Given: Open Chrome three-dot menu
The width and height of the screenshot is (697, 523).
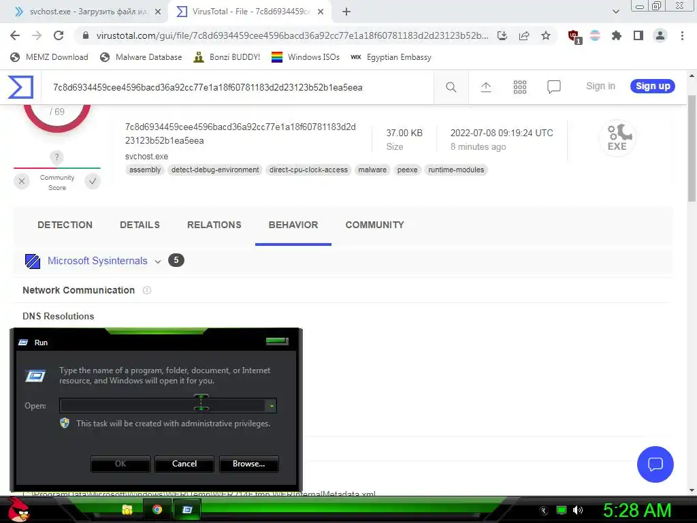Looking at the screenshot, I should (x=682, y=35).
